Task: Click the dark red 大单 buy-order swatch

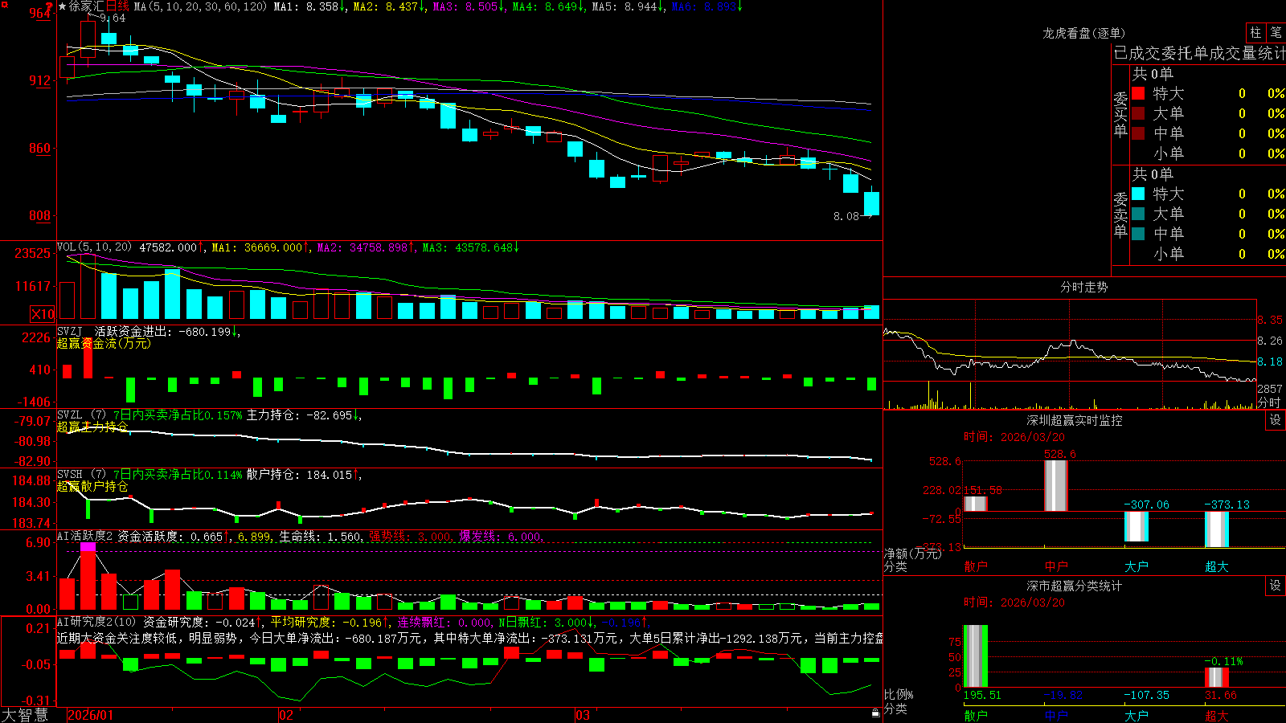Action: [x=1138, y=113]
